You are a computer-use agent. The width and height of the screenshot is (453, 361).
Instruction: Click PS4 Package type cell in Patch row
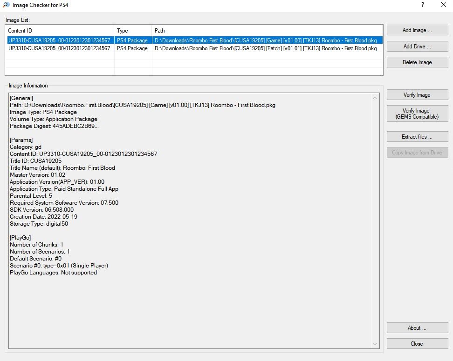(132, 48)
